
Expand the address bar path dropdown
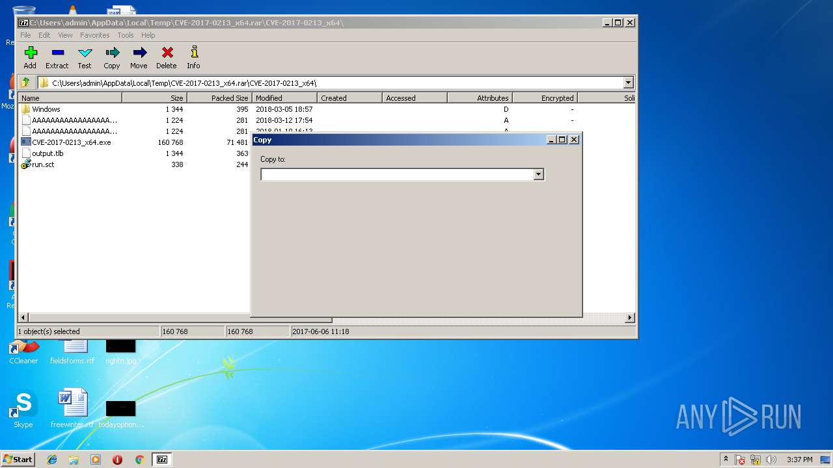click(x=628, y=83)
